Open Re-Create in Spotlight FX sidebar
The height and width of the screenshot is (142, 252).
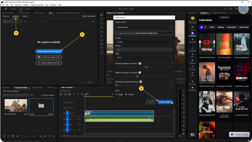click(192, 40)
